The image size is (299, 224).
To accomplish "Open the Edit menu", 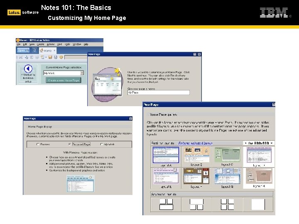I will [x=25, y=44].
